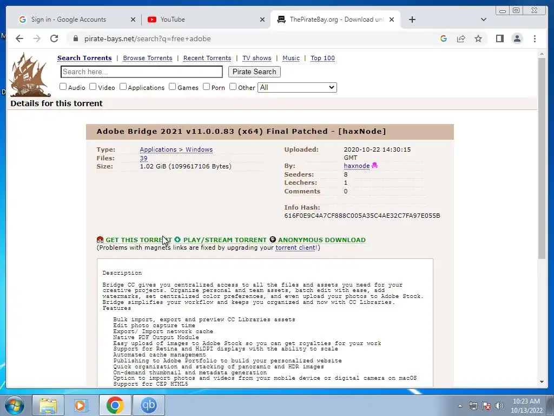Click the scrollbar down arrow
Image resolution: width=554 pixels, height=416 pixels.
point(542,382)
